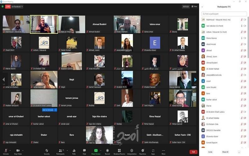Toggle camera icon for razi nabulse row

point(245,26)
